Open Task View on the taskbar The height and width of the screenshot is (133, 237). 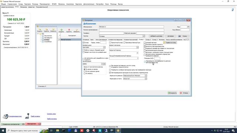click(51, 130)
